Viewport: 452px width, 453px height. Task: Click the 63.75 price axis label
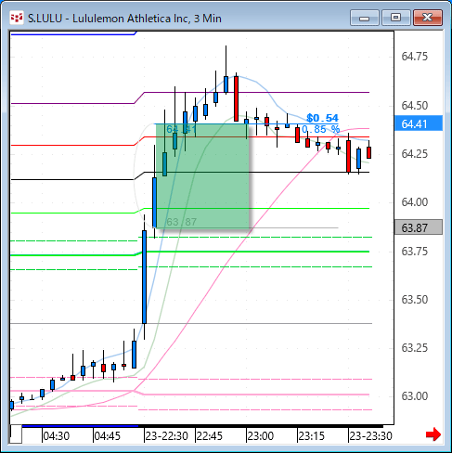415,252
